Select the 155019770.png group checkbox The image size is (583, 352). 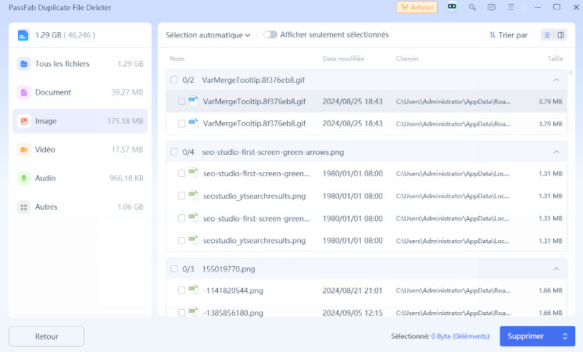point(173,268)
